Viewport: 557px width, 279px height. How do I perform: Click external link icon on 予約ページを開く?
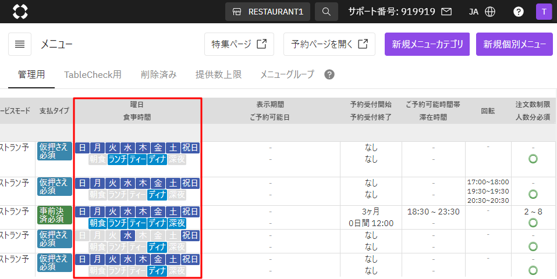[x=363, y=44]
